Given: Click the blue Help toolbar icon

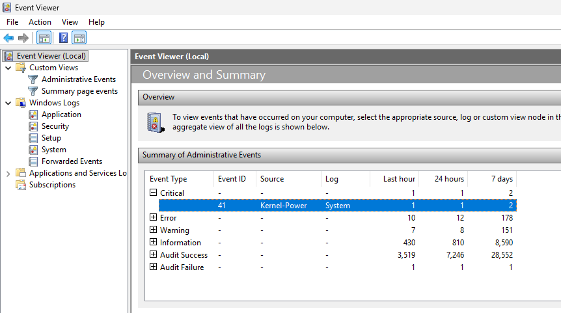Looking at the screenshot, I should 63,38.
